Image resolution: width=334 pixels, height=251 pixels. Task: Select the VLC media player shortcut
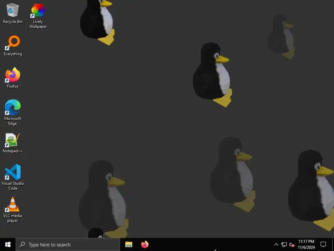tap(13, 210)
